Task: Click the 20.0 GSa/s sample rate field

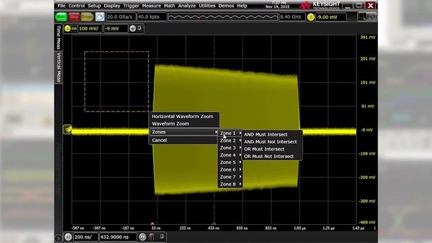Action: 120,17
